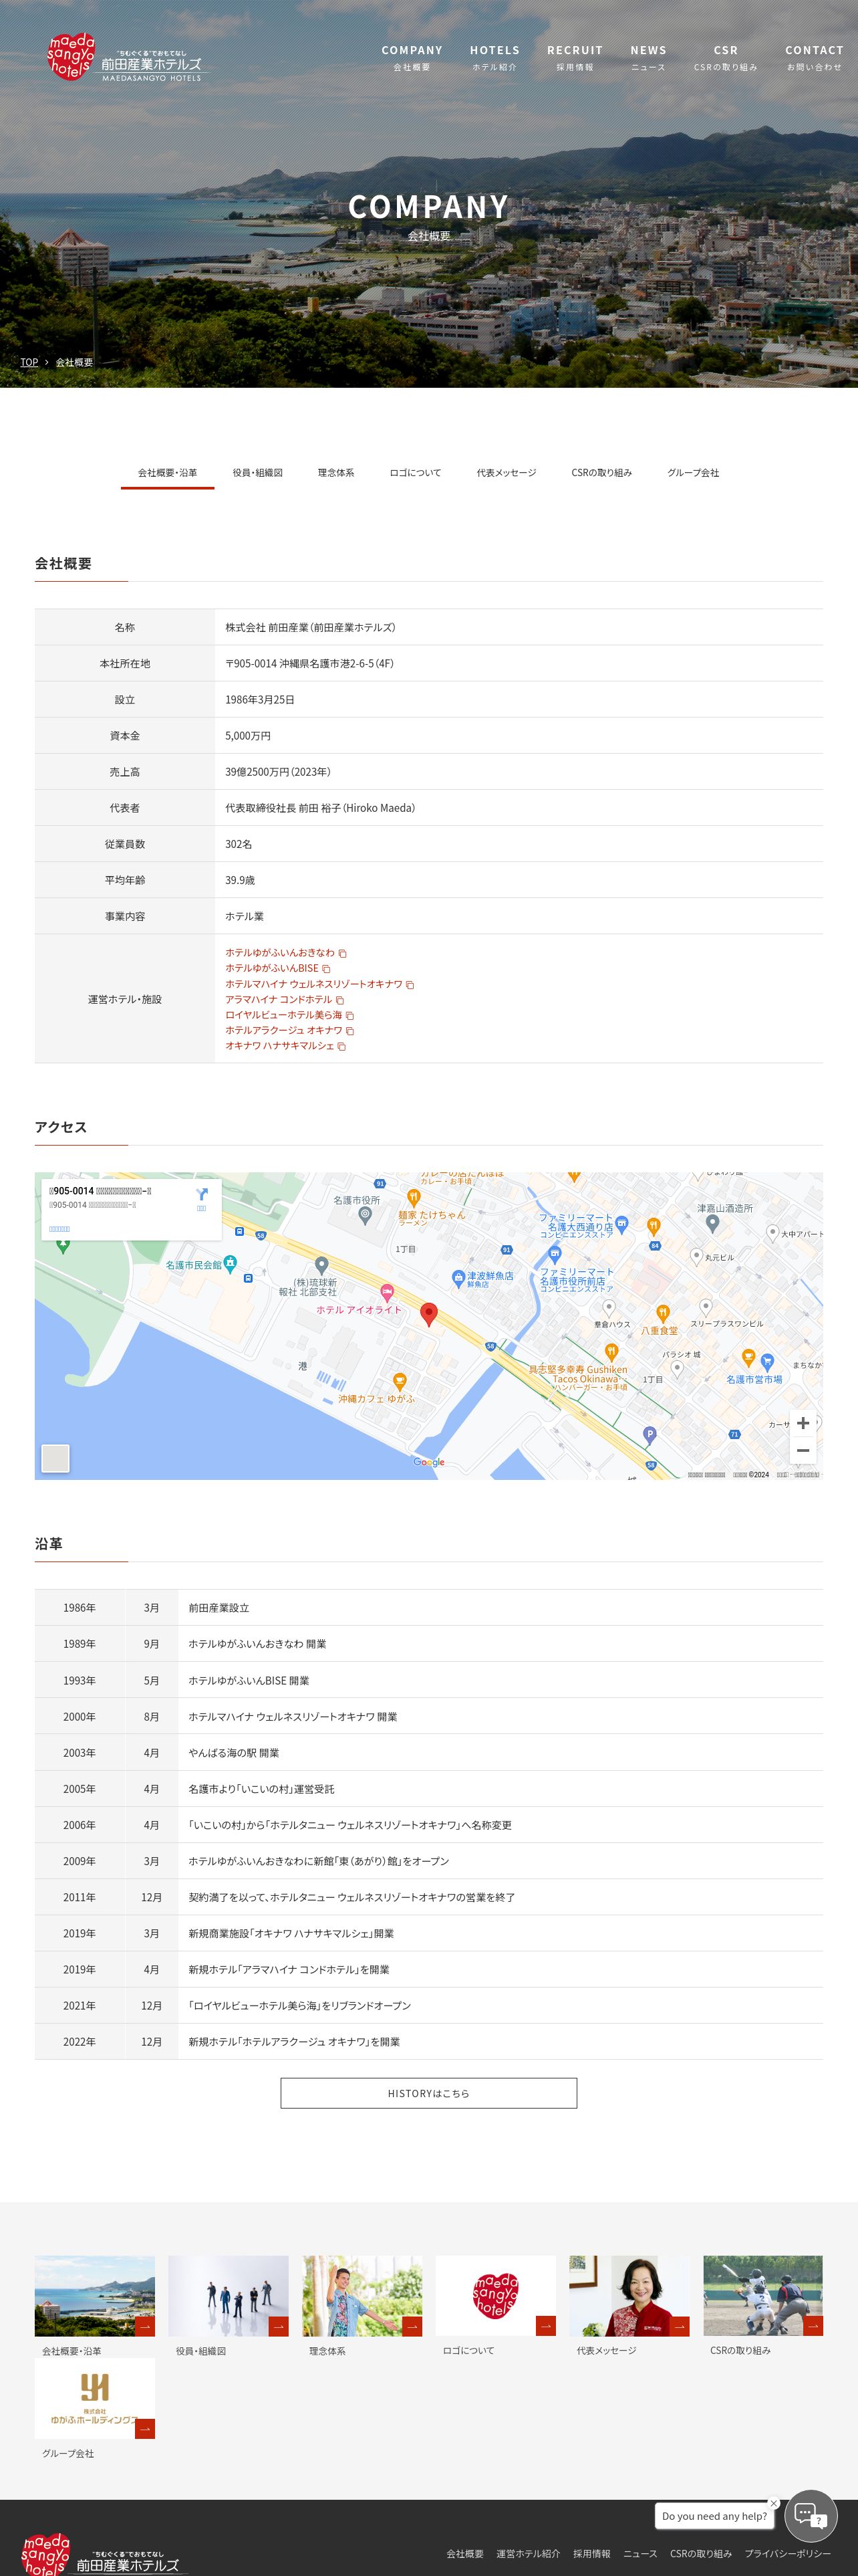Click external-link icon beside ホテルゆがふいんBISE
The image size is (858, 2576).
coord(325,969)
